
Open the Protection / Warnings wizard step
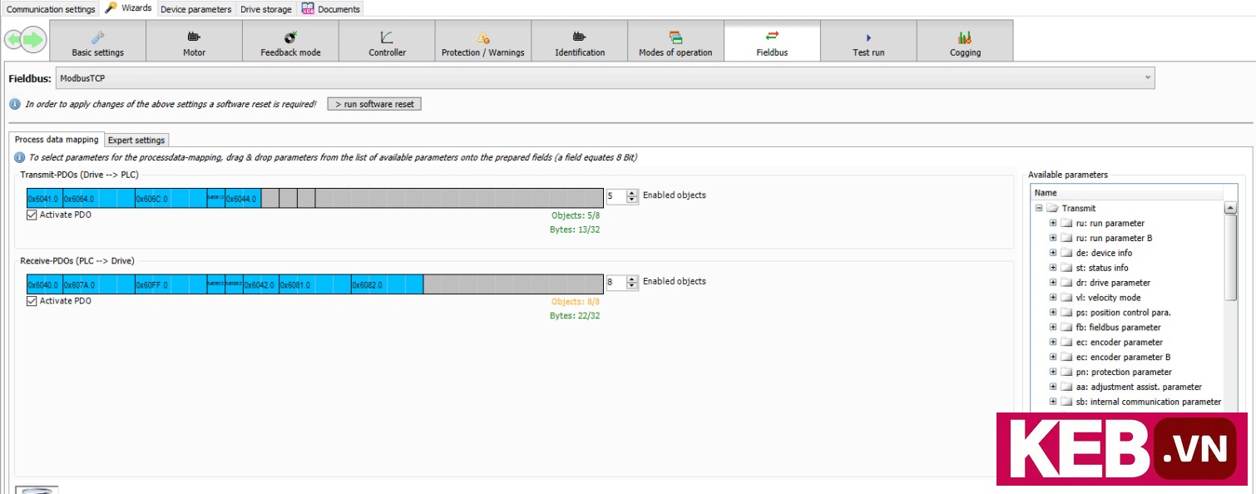coord(483,41)
